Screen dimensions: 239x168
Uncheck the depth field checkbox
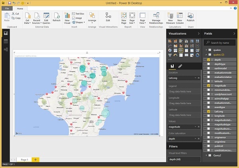[208, 60]
